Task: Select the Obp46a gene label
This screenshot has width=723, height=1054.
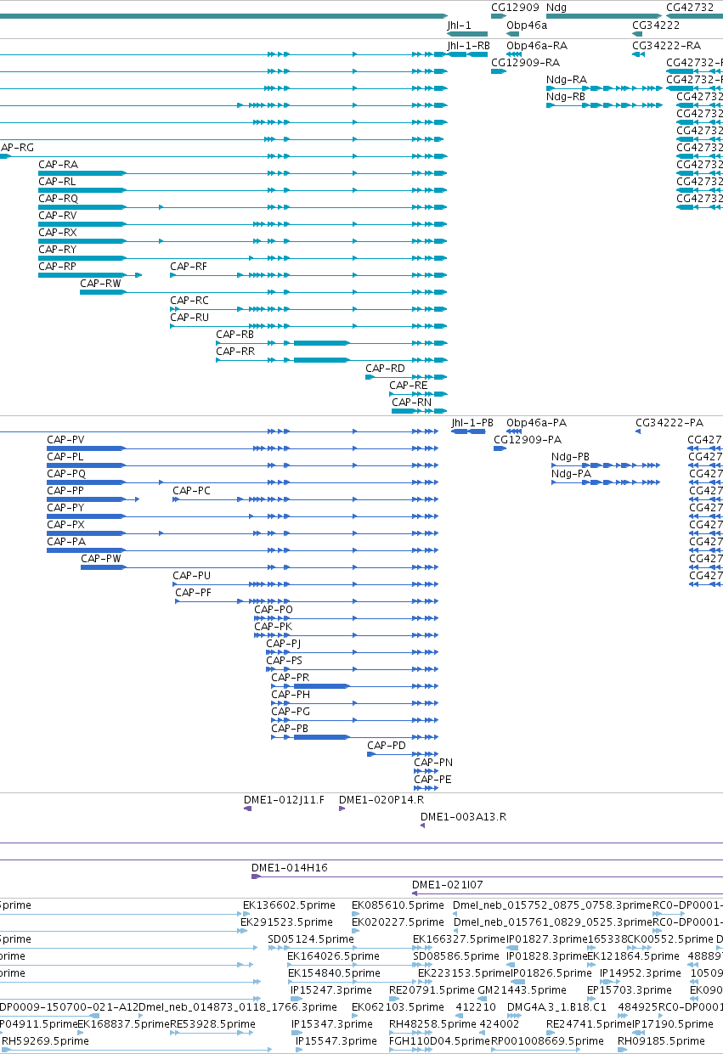Action: (527, 25)
